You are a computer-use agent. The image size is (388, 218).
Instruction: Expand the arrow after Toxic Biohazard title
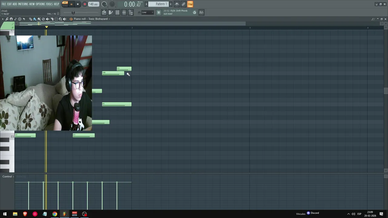(109, 19)
